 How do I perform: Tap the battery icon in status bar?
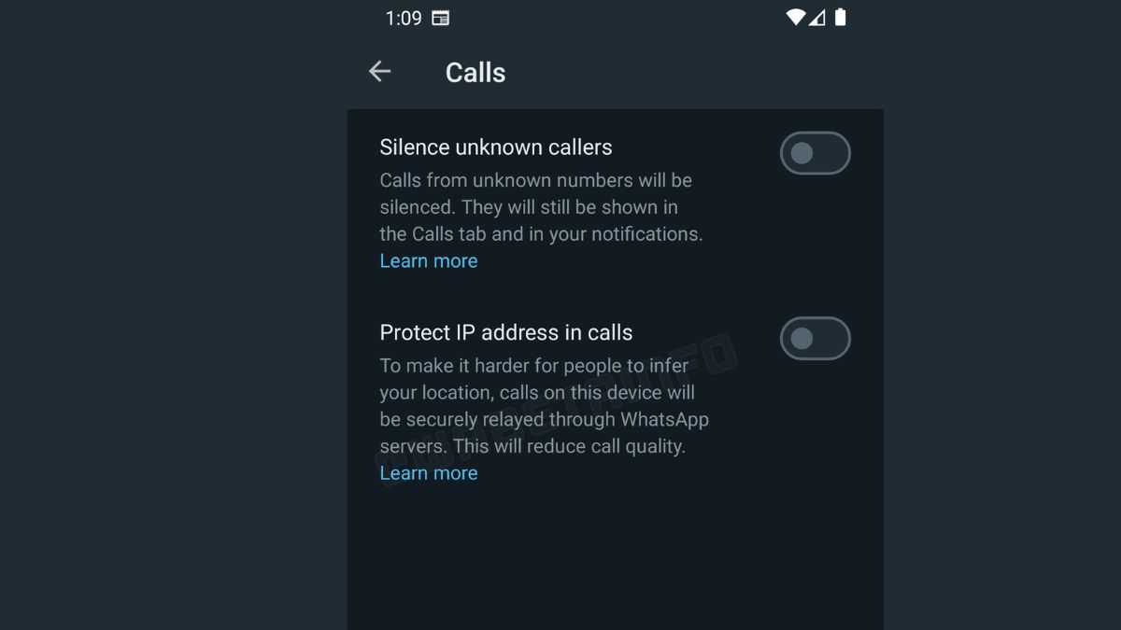click(840, 17)
